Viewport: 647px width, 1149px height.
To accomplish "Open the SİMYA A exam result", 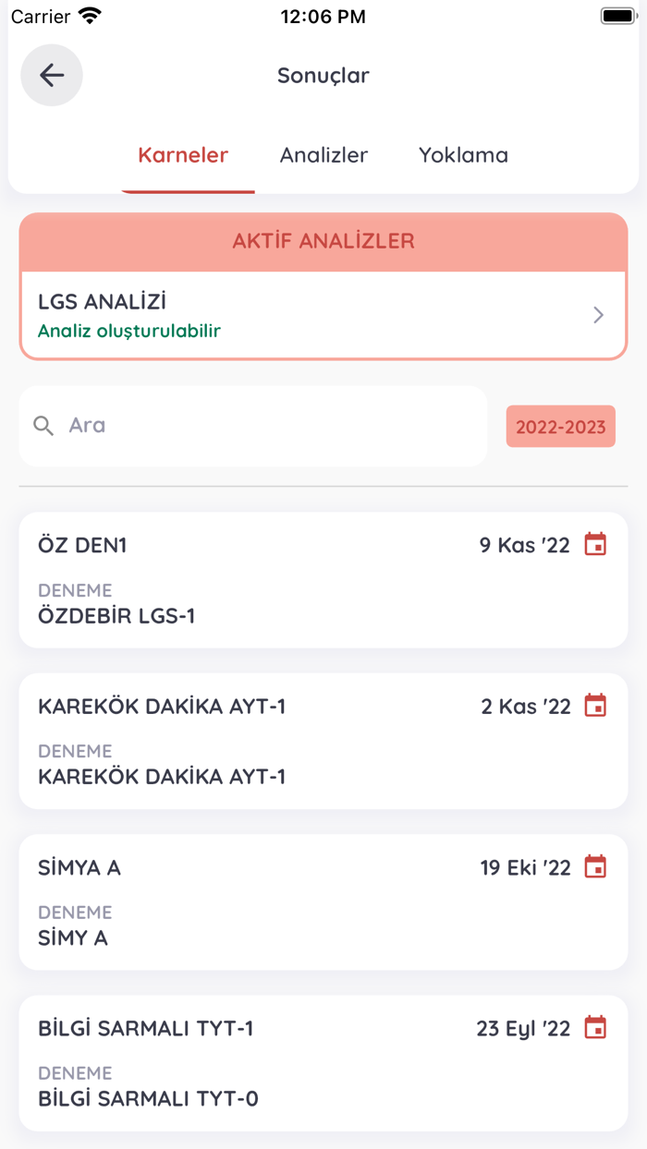I will coord(323,901).
